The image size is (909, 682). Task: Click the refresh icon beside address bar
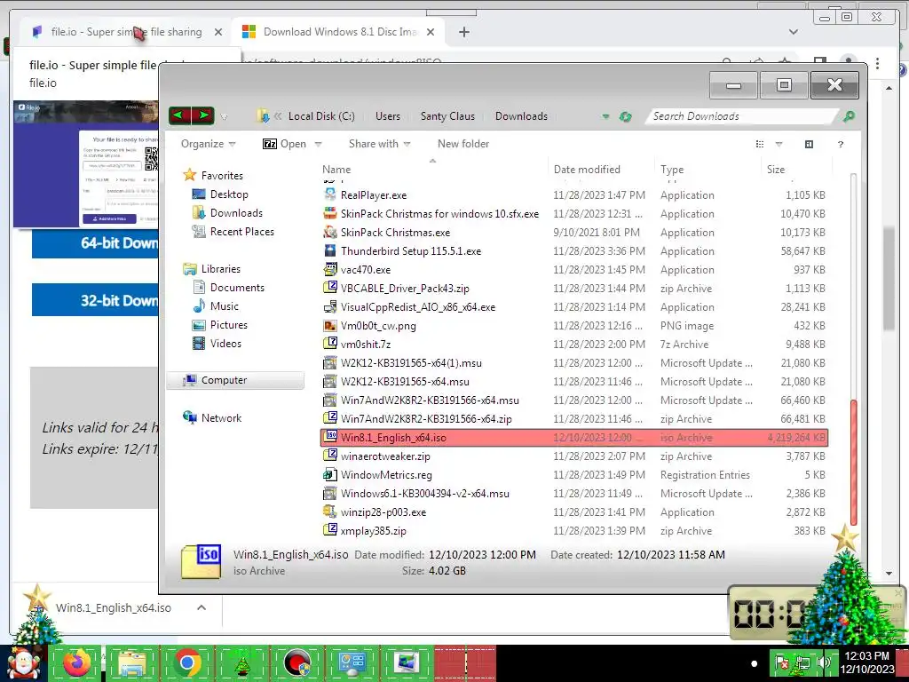(626, 116)
